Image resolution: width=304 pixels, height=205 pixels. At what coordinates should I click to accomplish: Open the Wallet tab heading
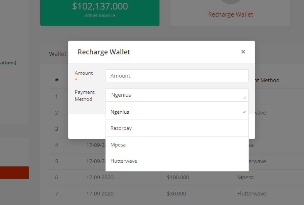click(57, 54)
